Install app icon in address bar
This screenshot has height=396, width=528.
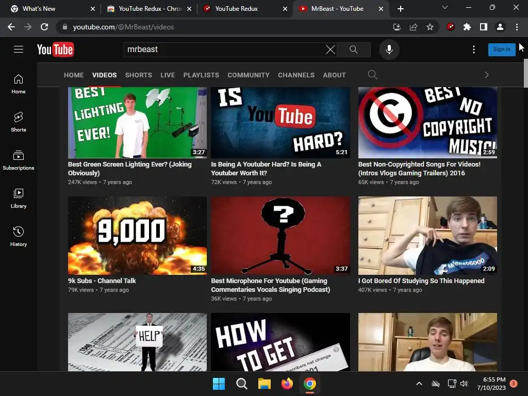pos(397,27)
